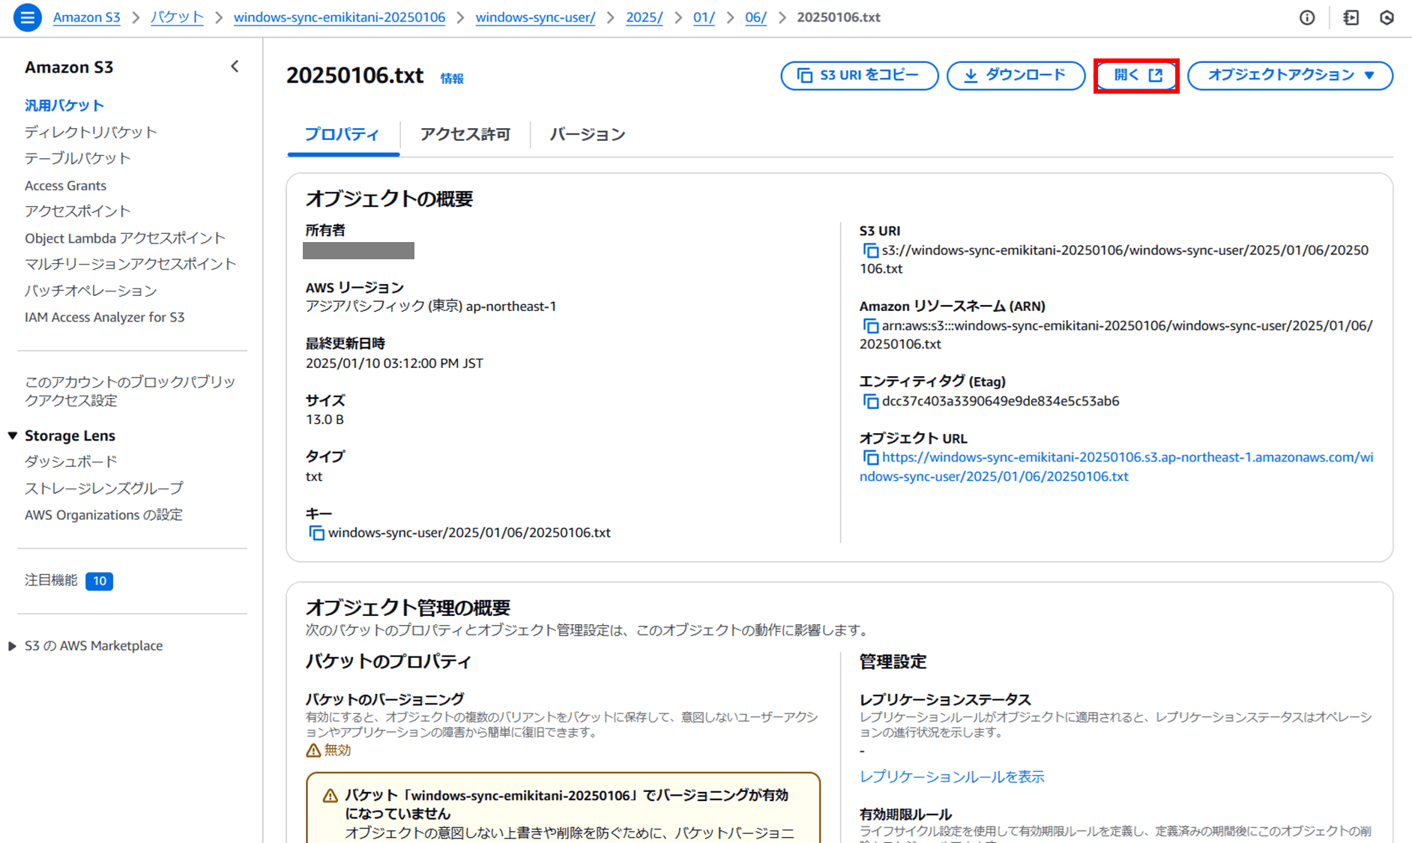Copy the S3 URI value icon

click(x=870, y=251)
